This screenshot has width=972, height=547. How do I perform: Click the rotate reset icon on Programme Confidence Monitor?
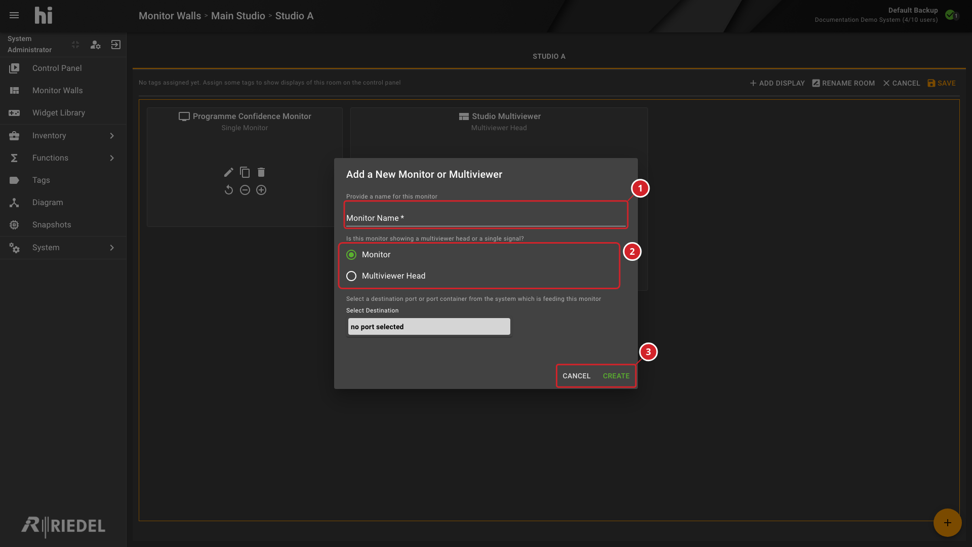click(229, 190)
